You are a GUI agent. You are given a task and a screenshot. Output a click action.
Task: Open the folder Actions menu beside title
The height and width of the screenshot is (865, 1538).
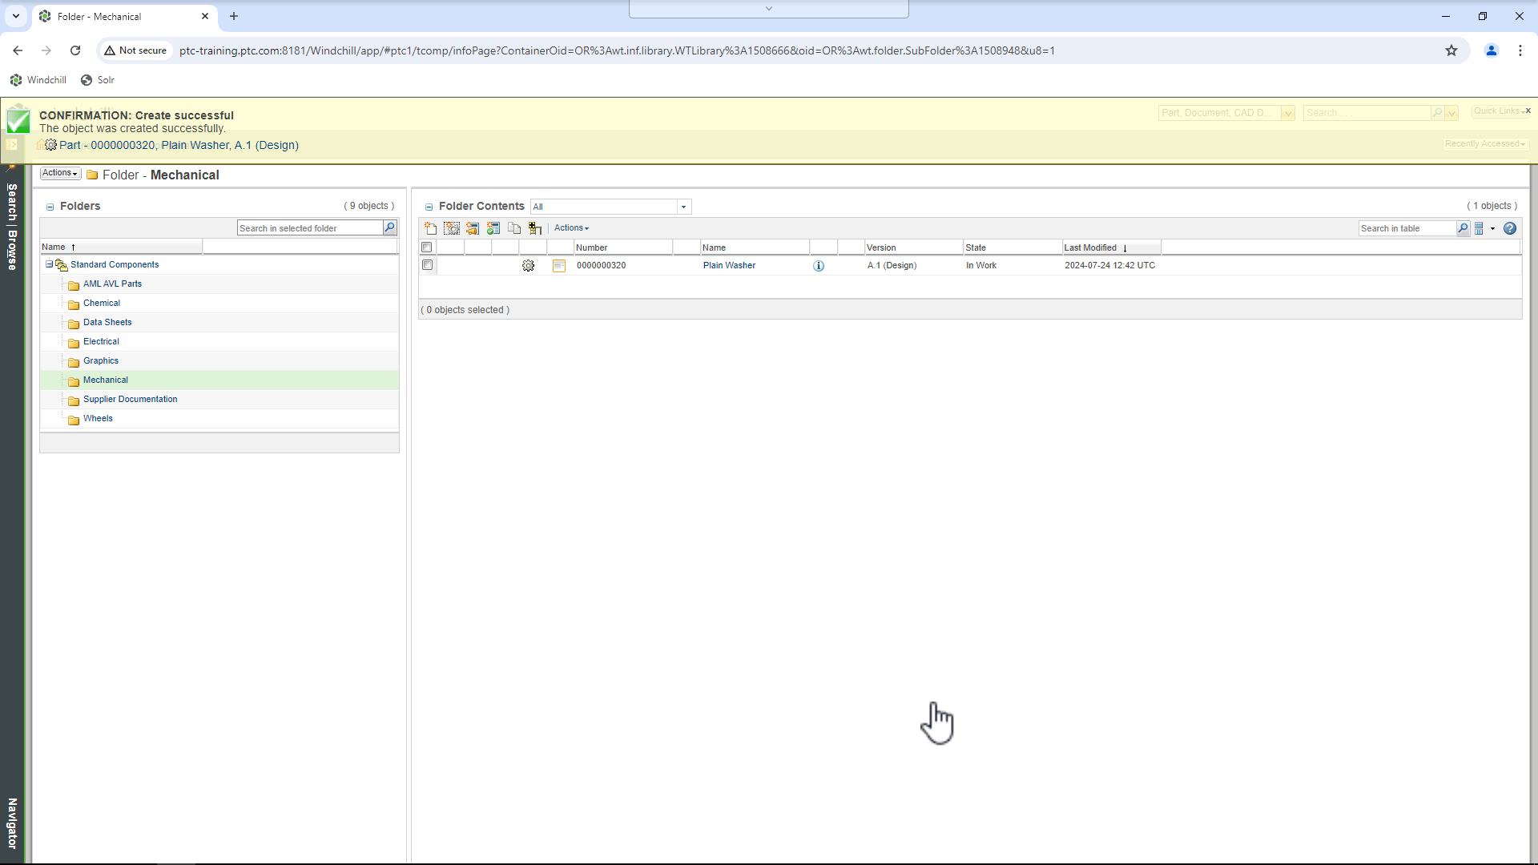point(60,173)
